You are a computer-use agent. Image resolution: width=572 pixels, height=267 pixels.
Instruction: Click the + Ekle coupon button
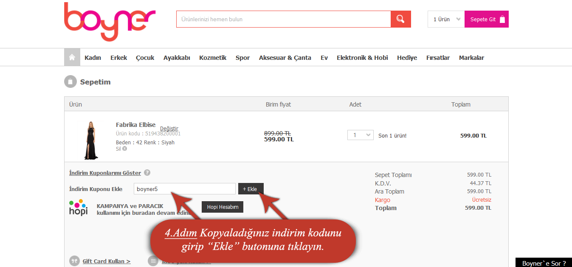[x=251, y=189]
